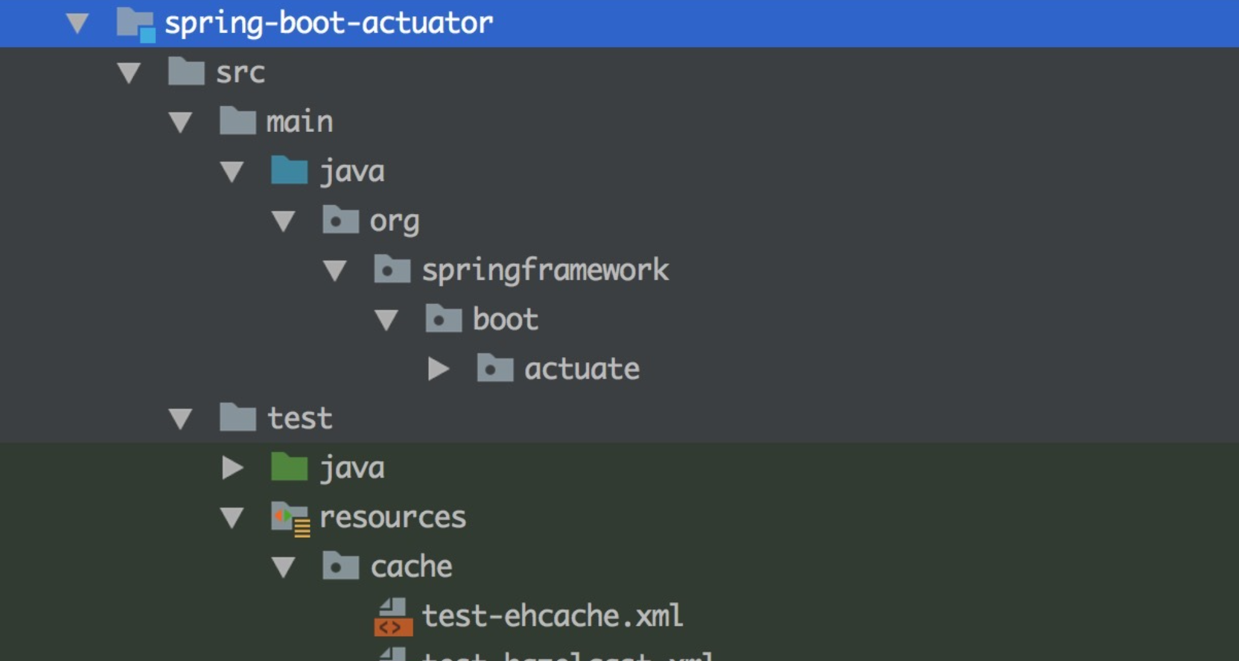Select the cache folder in the tree
Viewport: 1239px width, 661px height.
(411, 567)
